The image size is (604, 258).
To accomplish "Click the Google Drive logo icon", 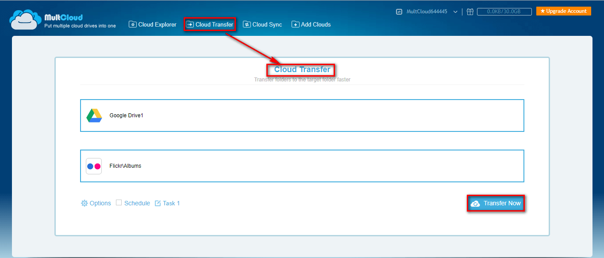I will coord(94,116).
